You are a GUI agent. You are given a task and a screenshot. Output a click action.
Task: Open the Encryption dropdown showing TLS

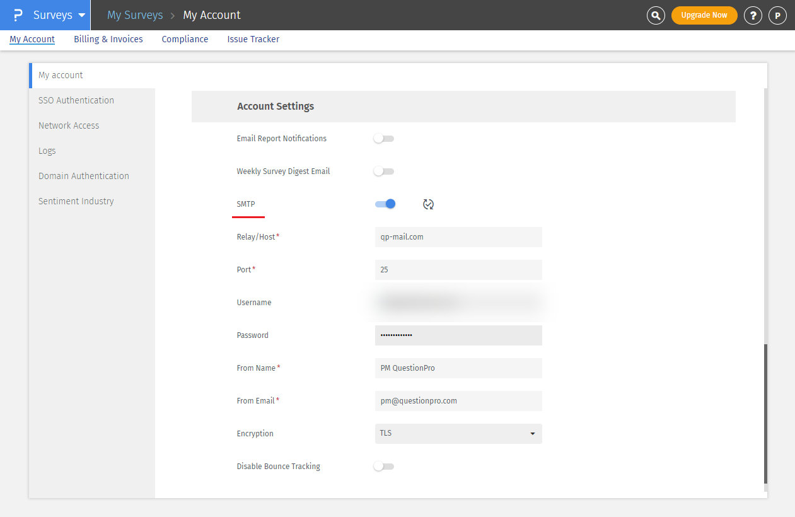click(458, 434)
